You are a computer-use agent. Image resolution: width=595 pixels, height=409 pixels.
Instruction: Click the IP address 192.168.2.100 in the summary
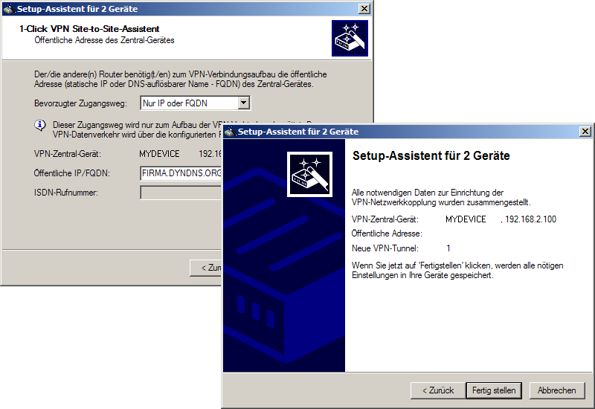pos(530,219)
